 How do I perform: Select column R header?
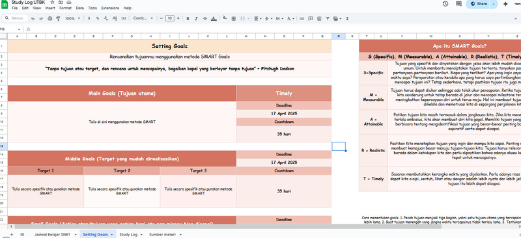[x=339, y=36]
